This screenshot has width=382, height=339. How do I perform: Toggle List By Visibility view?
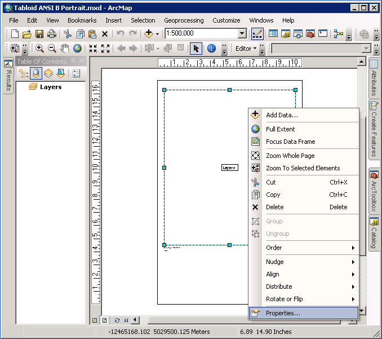point(48,73)
